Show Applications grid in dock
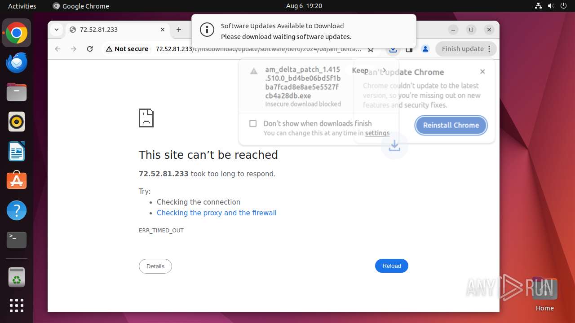Image resolution: width=575 pixels, height=323 pixels. 17,306
